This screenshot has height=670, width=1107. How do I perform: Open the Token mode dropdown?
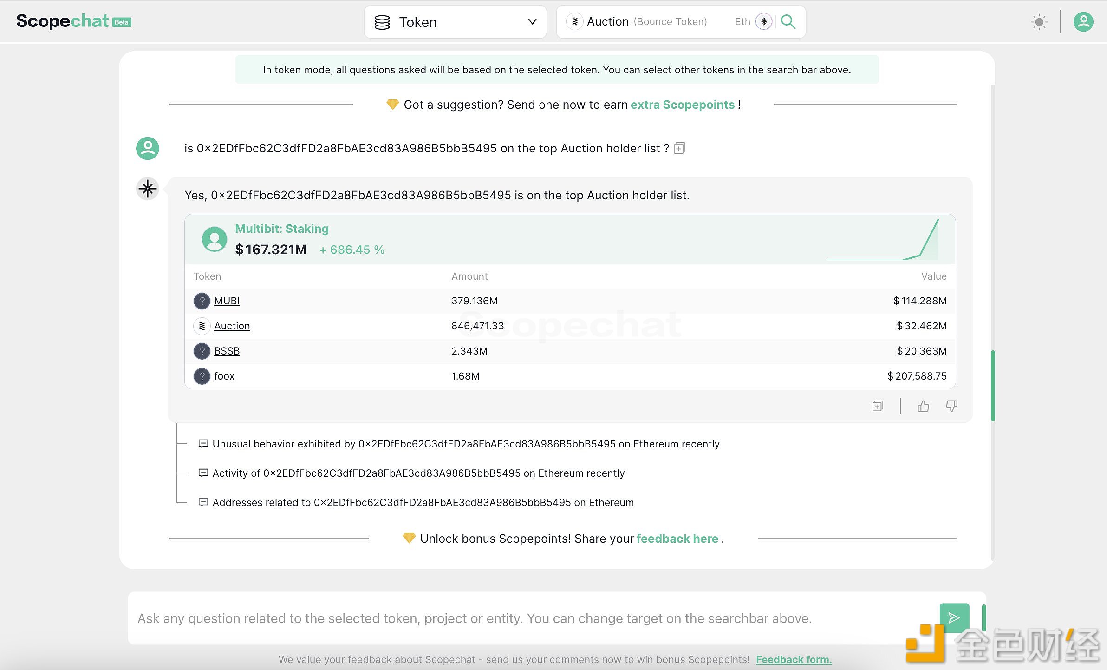[455, 22]
